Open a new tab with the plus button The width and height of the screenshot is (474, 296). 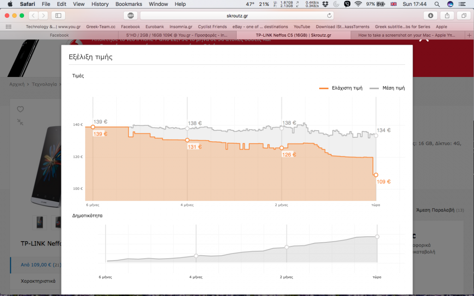tap(469, 35)
